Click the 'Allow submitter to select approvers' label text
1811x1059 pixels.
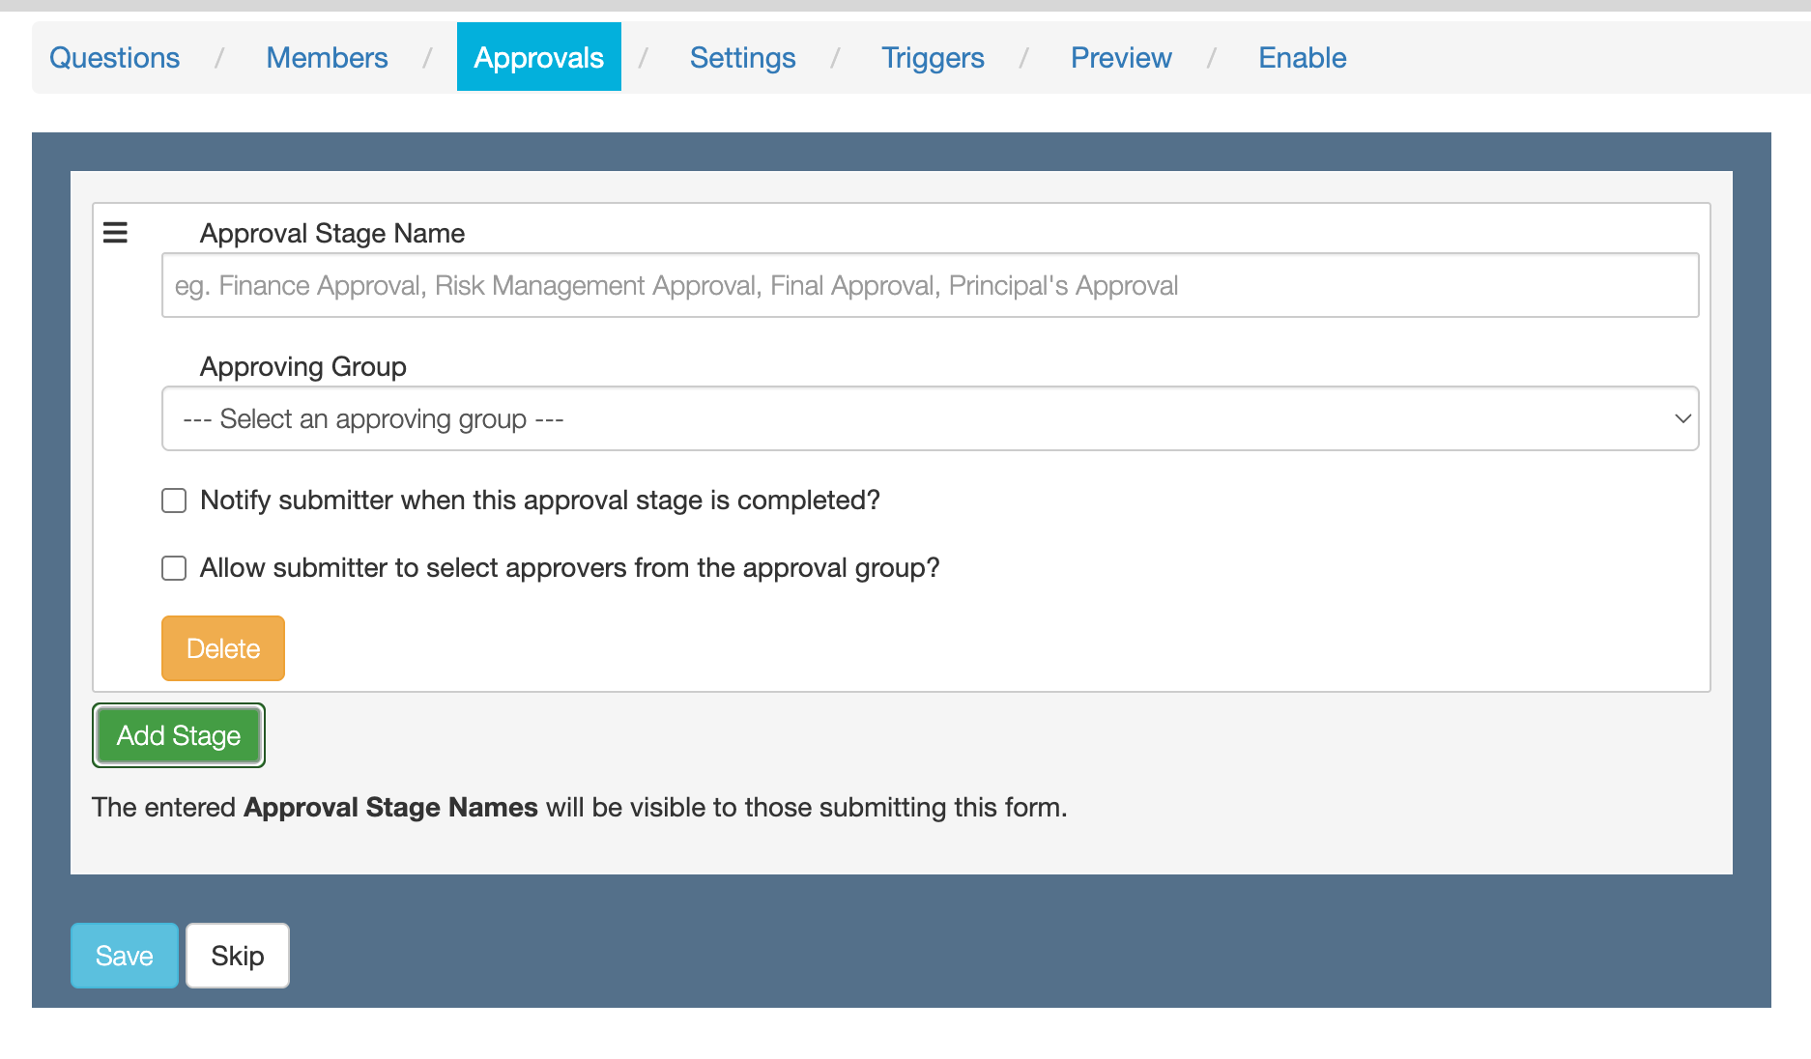click(x=569, y=568)
